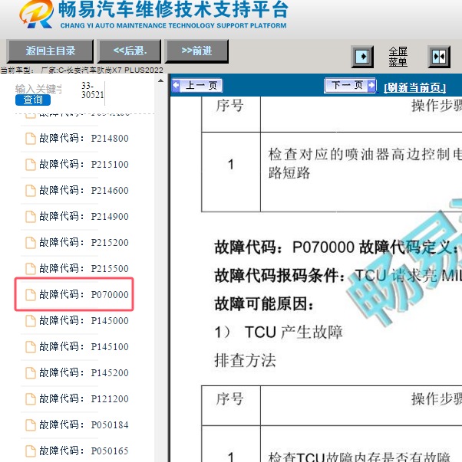The width and height of the screenshot is (462, 462).
Task: Click document icon beside P121200
Action: pyautogui.click(x=31, y=399)
